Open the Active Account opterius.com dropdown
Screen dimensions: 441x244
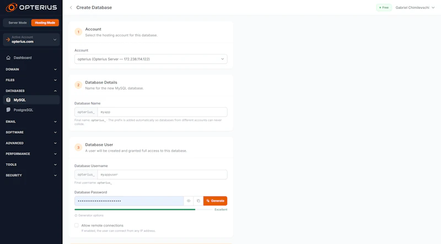coord(31,40)
